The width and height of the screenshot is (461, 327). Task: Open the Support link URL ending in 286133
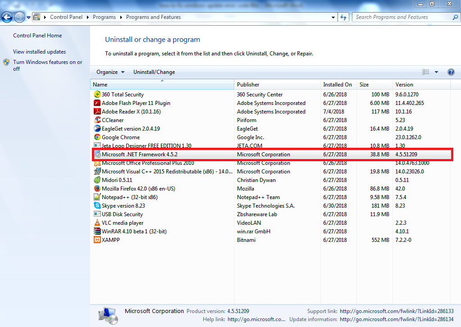397,311
